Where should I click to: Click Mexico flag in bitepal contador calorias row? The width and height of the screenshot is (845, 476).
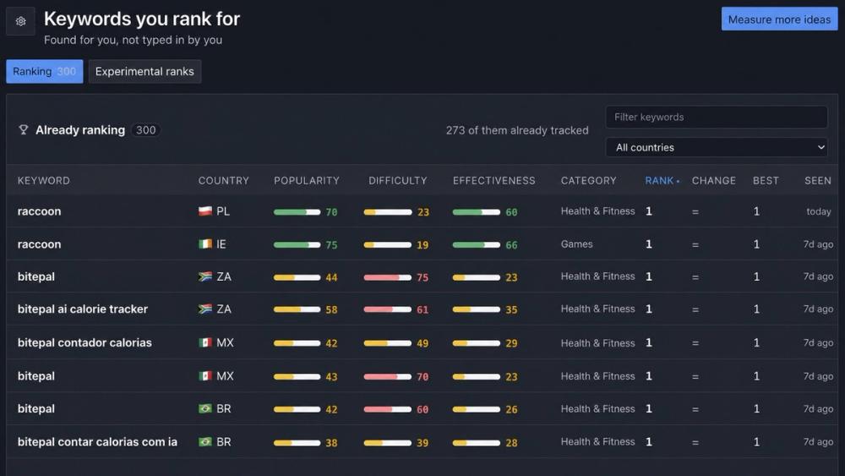(204, 343)
